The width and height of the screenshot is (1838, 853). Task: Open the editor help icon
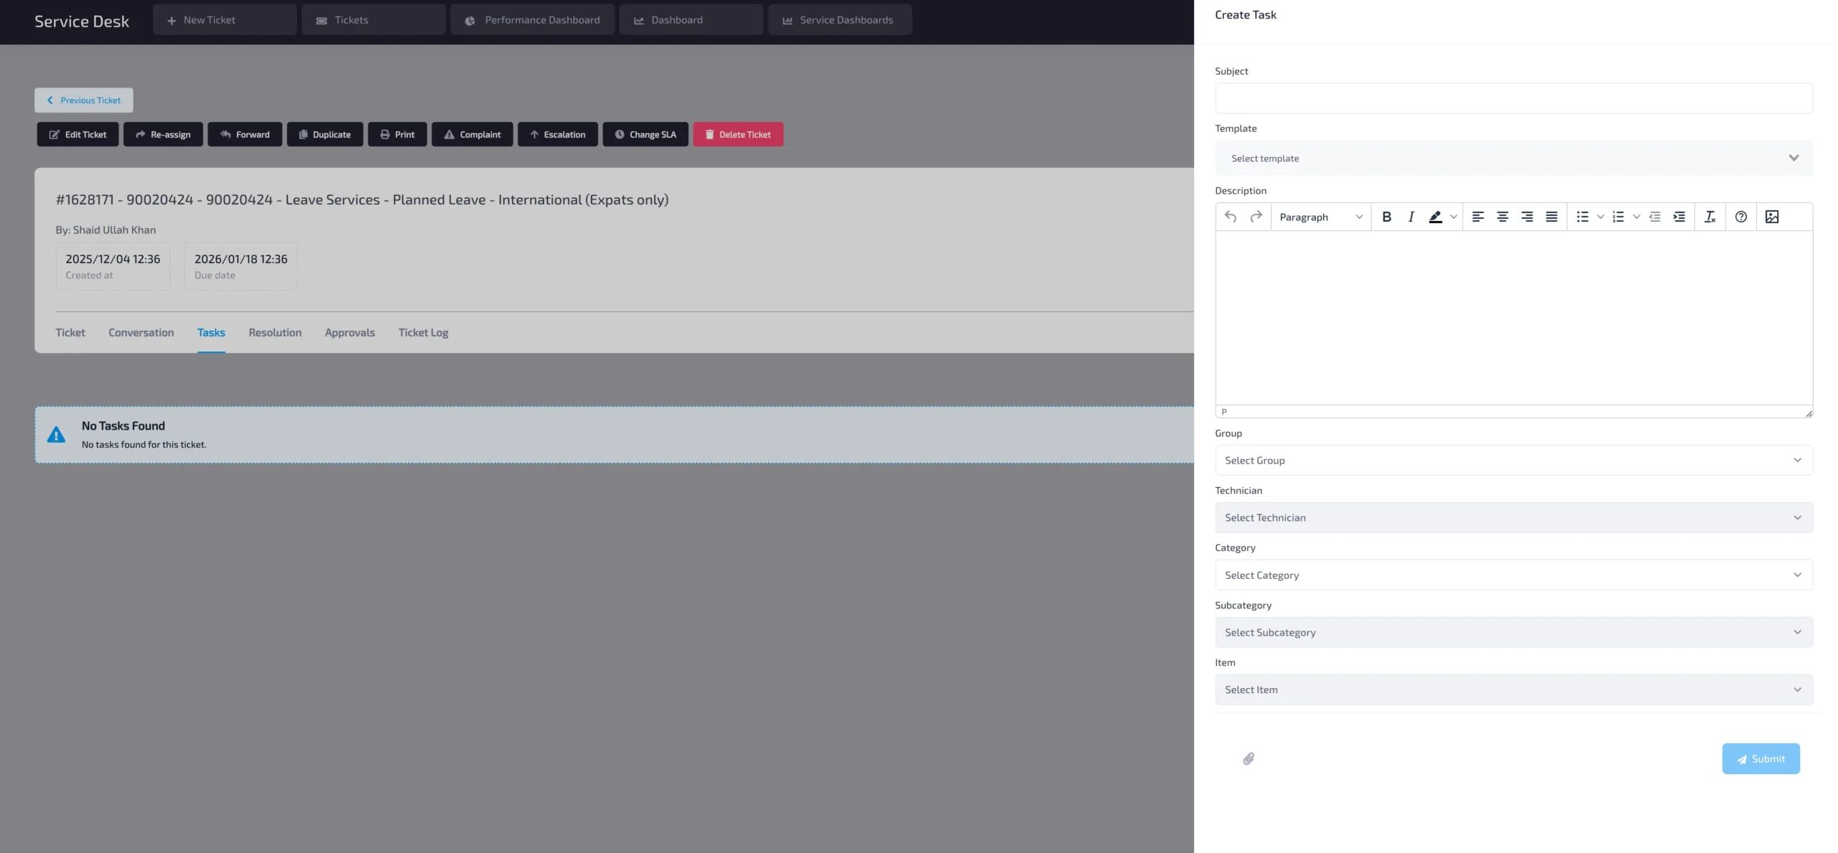[1741, 217]
